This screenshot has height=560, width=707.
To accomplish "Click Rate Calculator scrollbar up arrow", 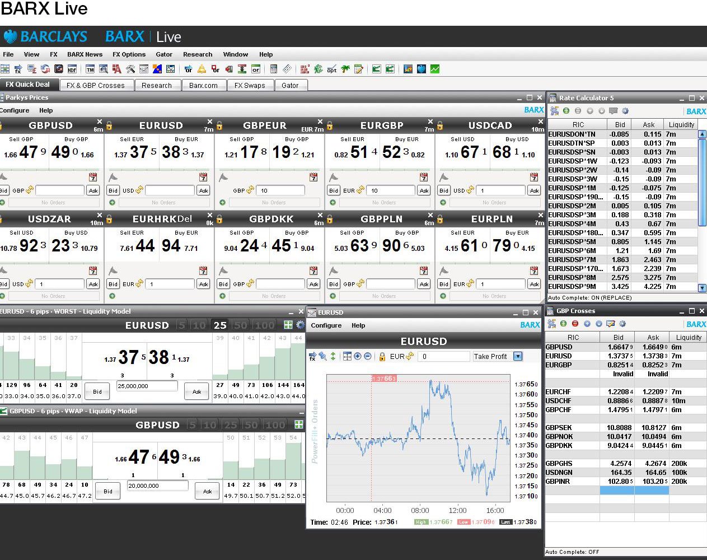I will point(702,134).
